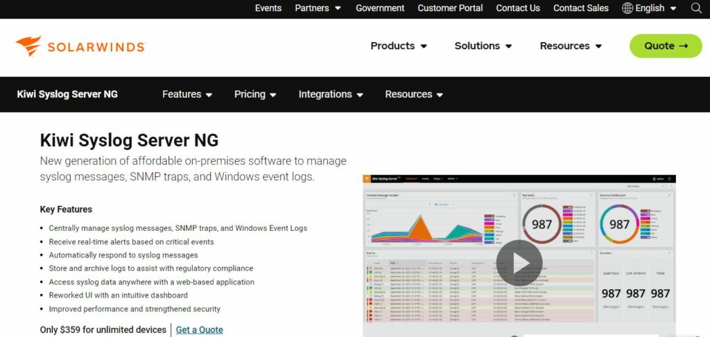Click the green Quote button
The width and height of the screenshot is (710, 337).
[x=666, y=46]
